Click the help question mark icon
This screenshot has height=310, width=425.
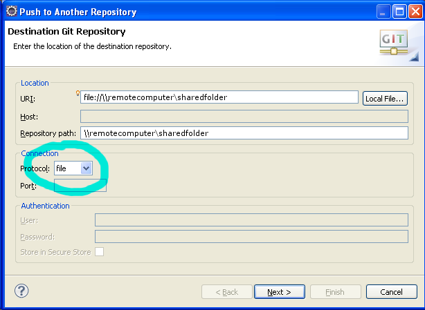pos(21,291)
